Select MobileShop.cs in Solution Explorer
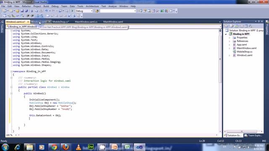The image size is (269, 151). [x=245, y=52]
